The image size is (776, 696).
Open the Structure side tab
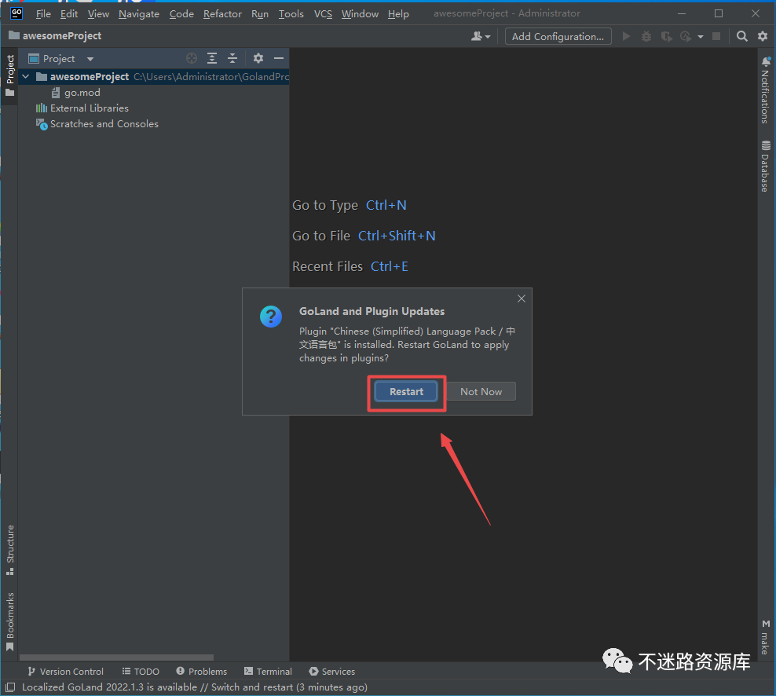[10, 549]
